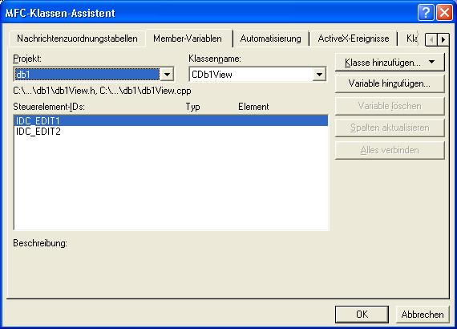Viewport: 457px width, 329px height.
Task: Open the Klasse hinzufügen dropdown arrow
Action: (x=431, y=62)
